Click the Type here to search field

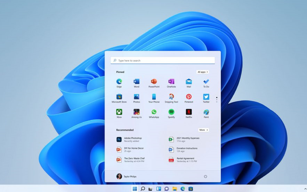[x=163, y=61]
